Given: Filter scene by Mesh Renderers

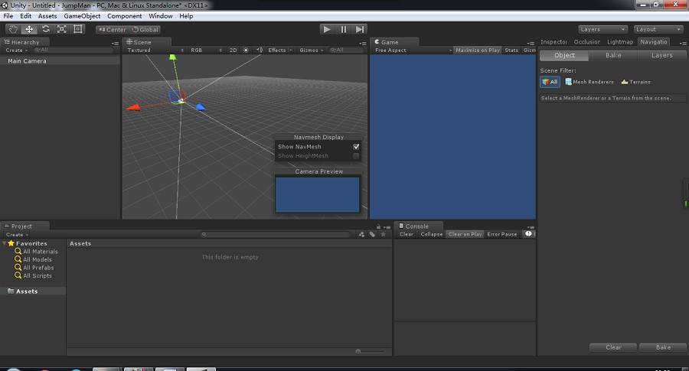Looking at the screenshot, I should 589,82.
